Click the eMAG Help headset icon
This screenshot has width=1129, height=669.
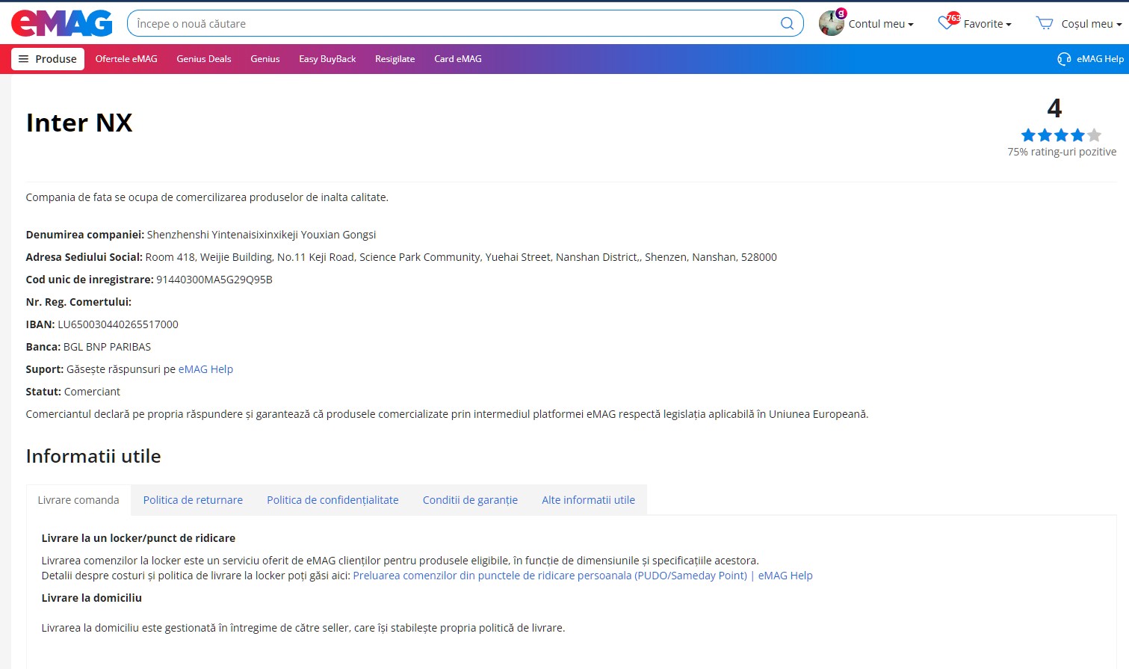click(1064, 59)
